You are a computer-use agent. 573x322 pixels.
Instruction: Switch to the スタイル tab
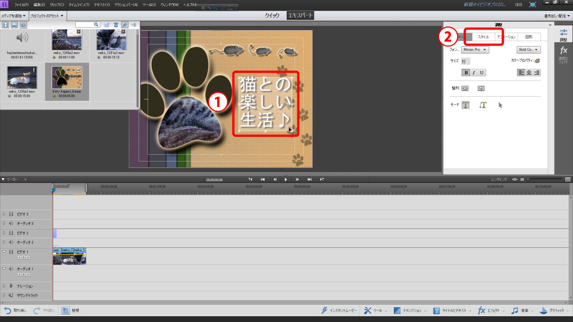(483, 37)
